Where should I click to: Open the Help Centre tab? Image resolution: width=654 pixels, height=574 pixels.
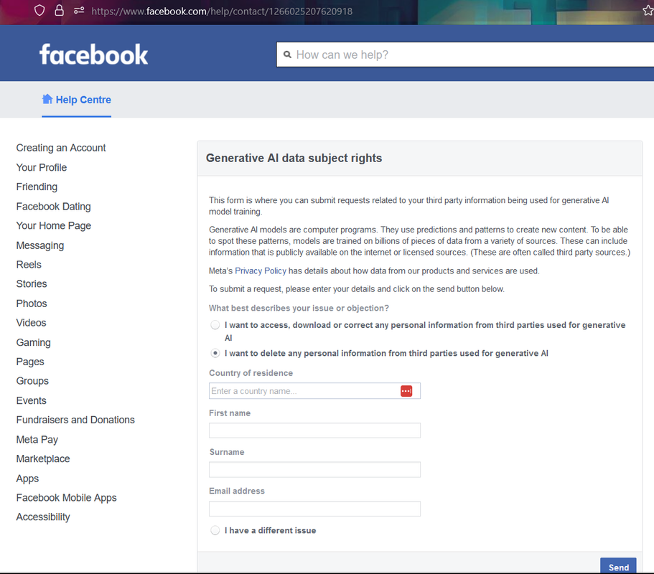pyautogui.click(x=76, y=100)
